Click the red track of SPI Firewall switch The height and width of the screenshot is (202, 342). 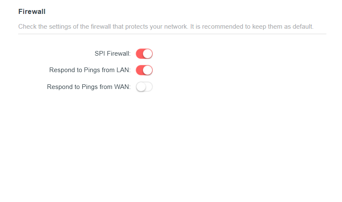(139, 54)
